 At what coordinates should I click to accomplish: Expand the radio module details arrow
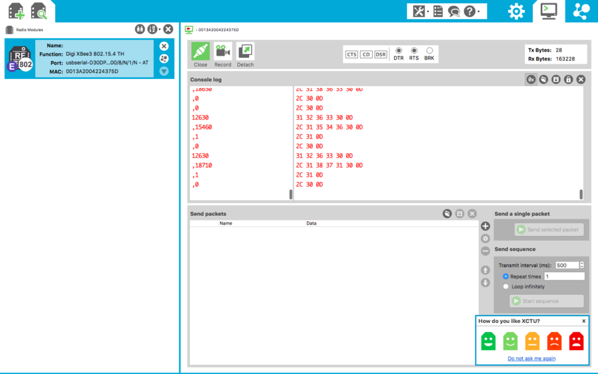(164, 71)
